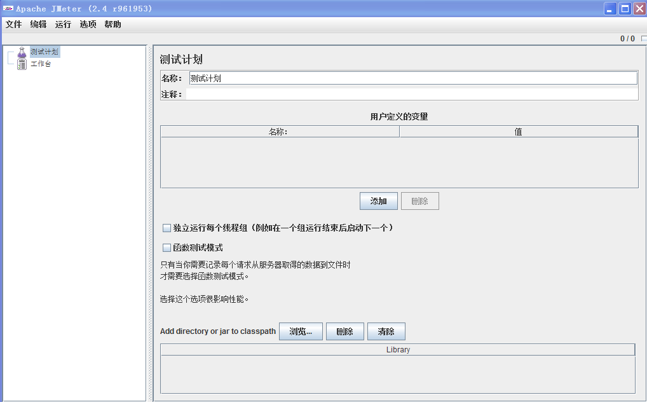Click the Add directory or jar to classpath label
This screenshot has width=647, height=402.
tap(218, 331)
